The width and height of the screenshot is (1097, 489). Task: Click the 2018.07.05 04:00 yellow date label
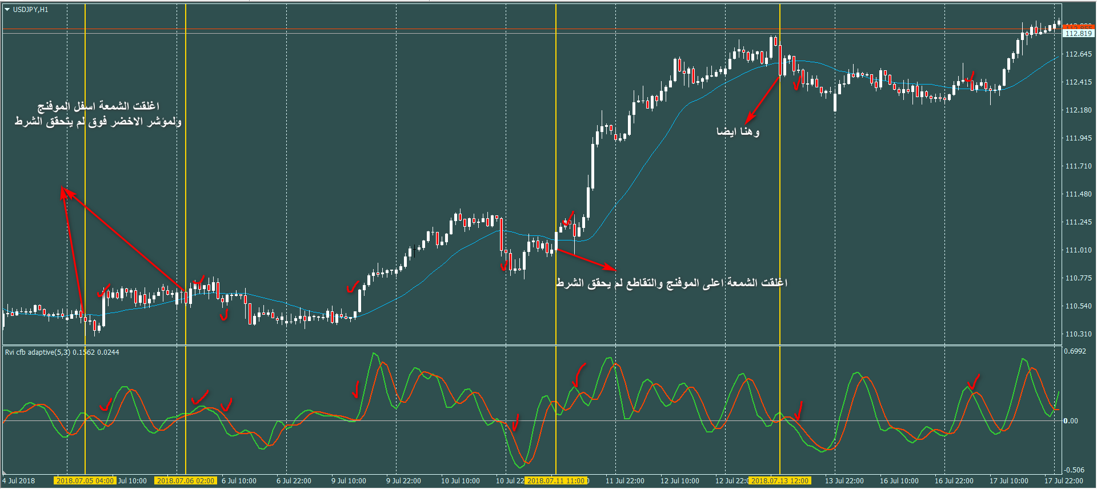click(x=85, y=481)
